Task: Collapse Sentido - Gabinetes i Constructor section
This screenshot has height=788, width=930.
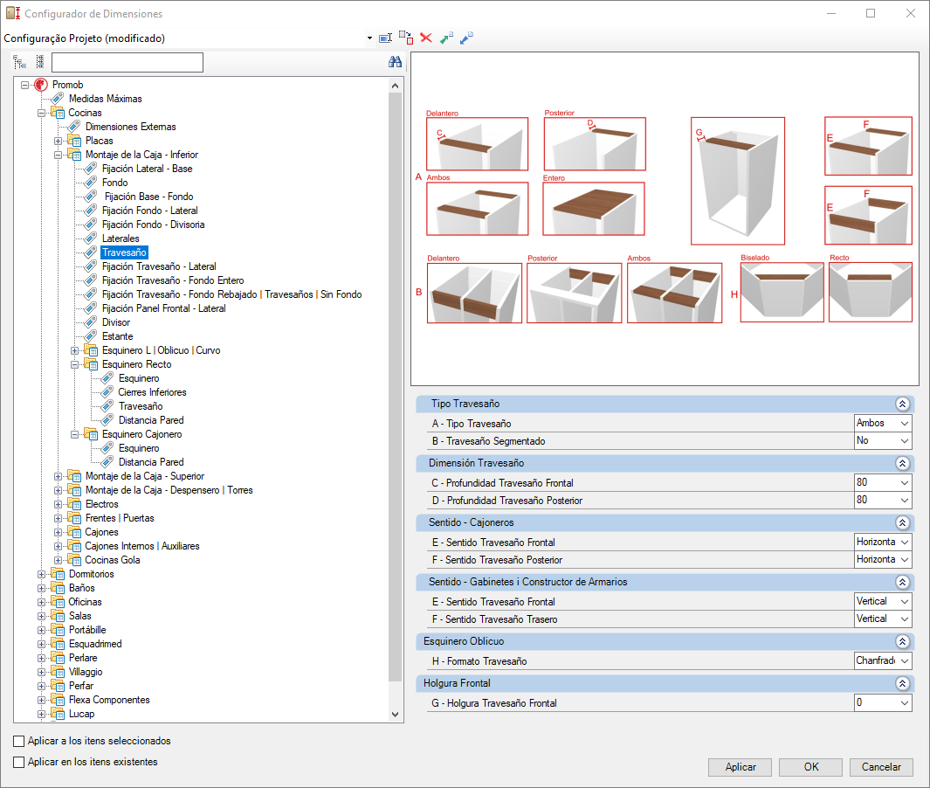Action: 902,582
